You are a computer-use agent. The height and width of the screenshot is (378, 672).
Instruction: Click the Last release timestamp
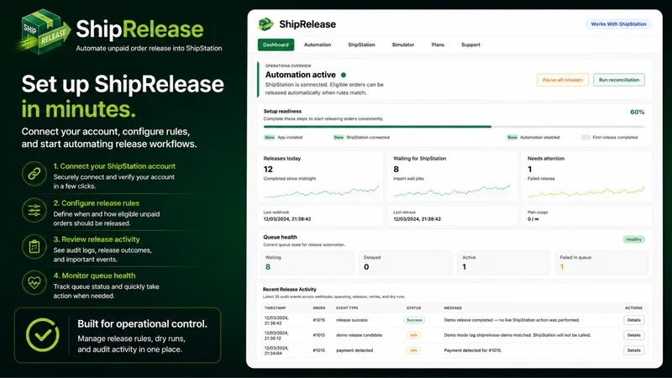pyautogui.click(x=417, y=219)
